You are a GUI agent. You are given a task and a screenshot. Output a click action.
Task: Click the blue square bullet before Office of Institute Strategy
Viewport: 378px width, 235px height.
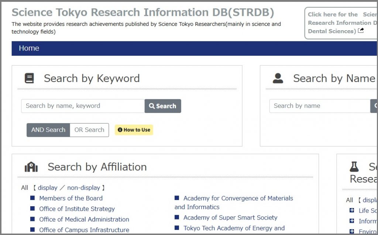click(32, 209)
